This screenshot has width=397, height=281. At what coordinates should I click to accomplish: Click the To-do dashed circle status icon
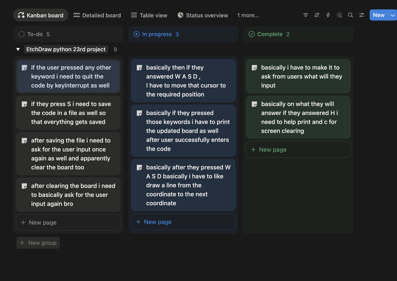tap(21, 34)
